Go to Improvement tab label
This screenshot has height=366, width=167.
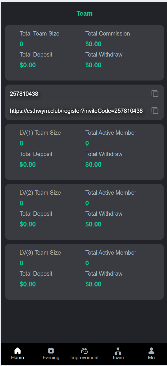click(x=84, y=357)
